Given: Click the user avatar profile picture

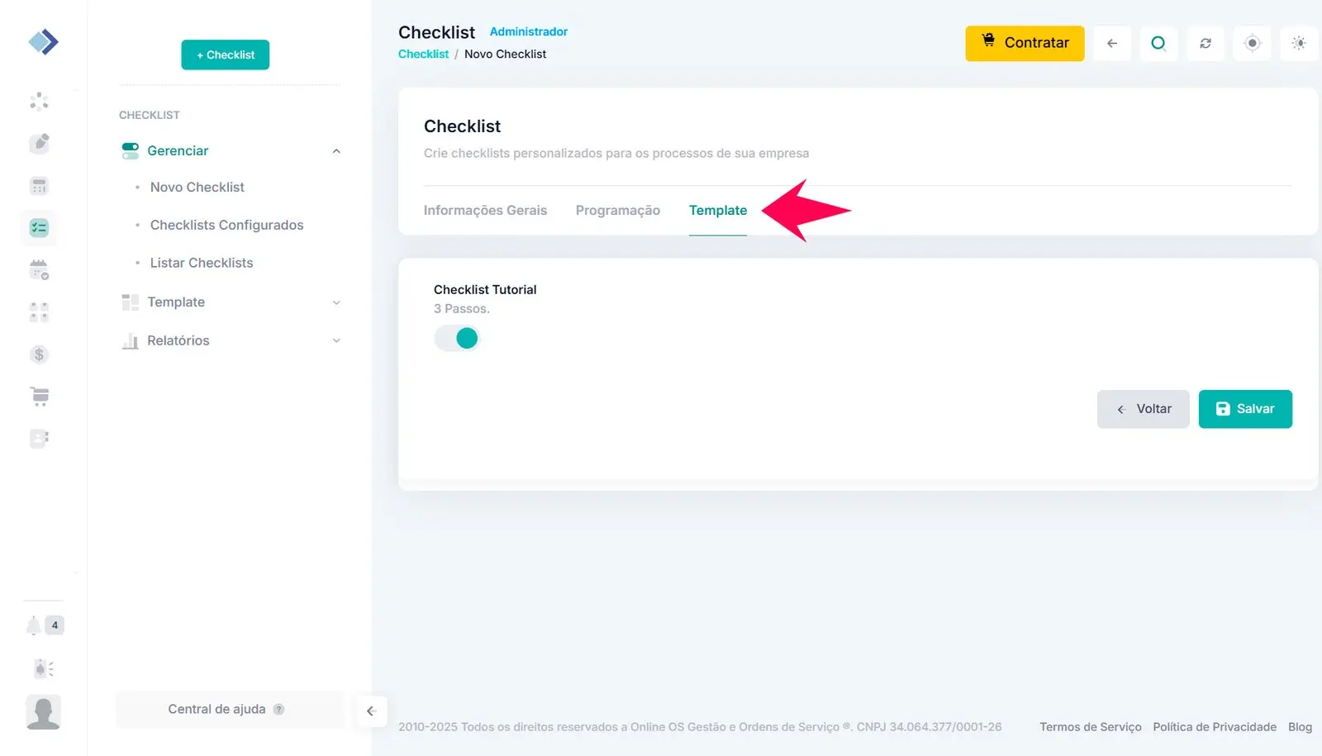Looking at the screenshot, I should coord(43,712).
